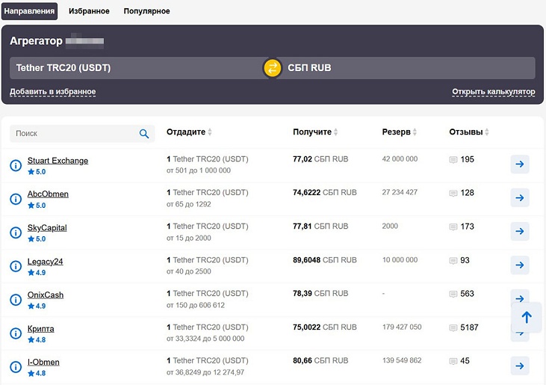546x385 pixels.
Task: Click limits text от 150 до 606 612
Action: coord(196,305)
